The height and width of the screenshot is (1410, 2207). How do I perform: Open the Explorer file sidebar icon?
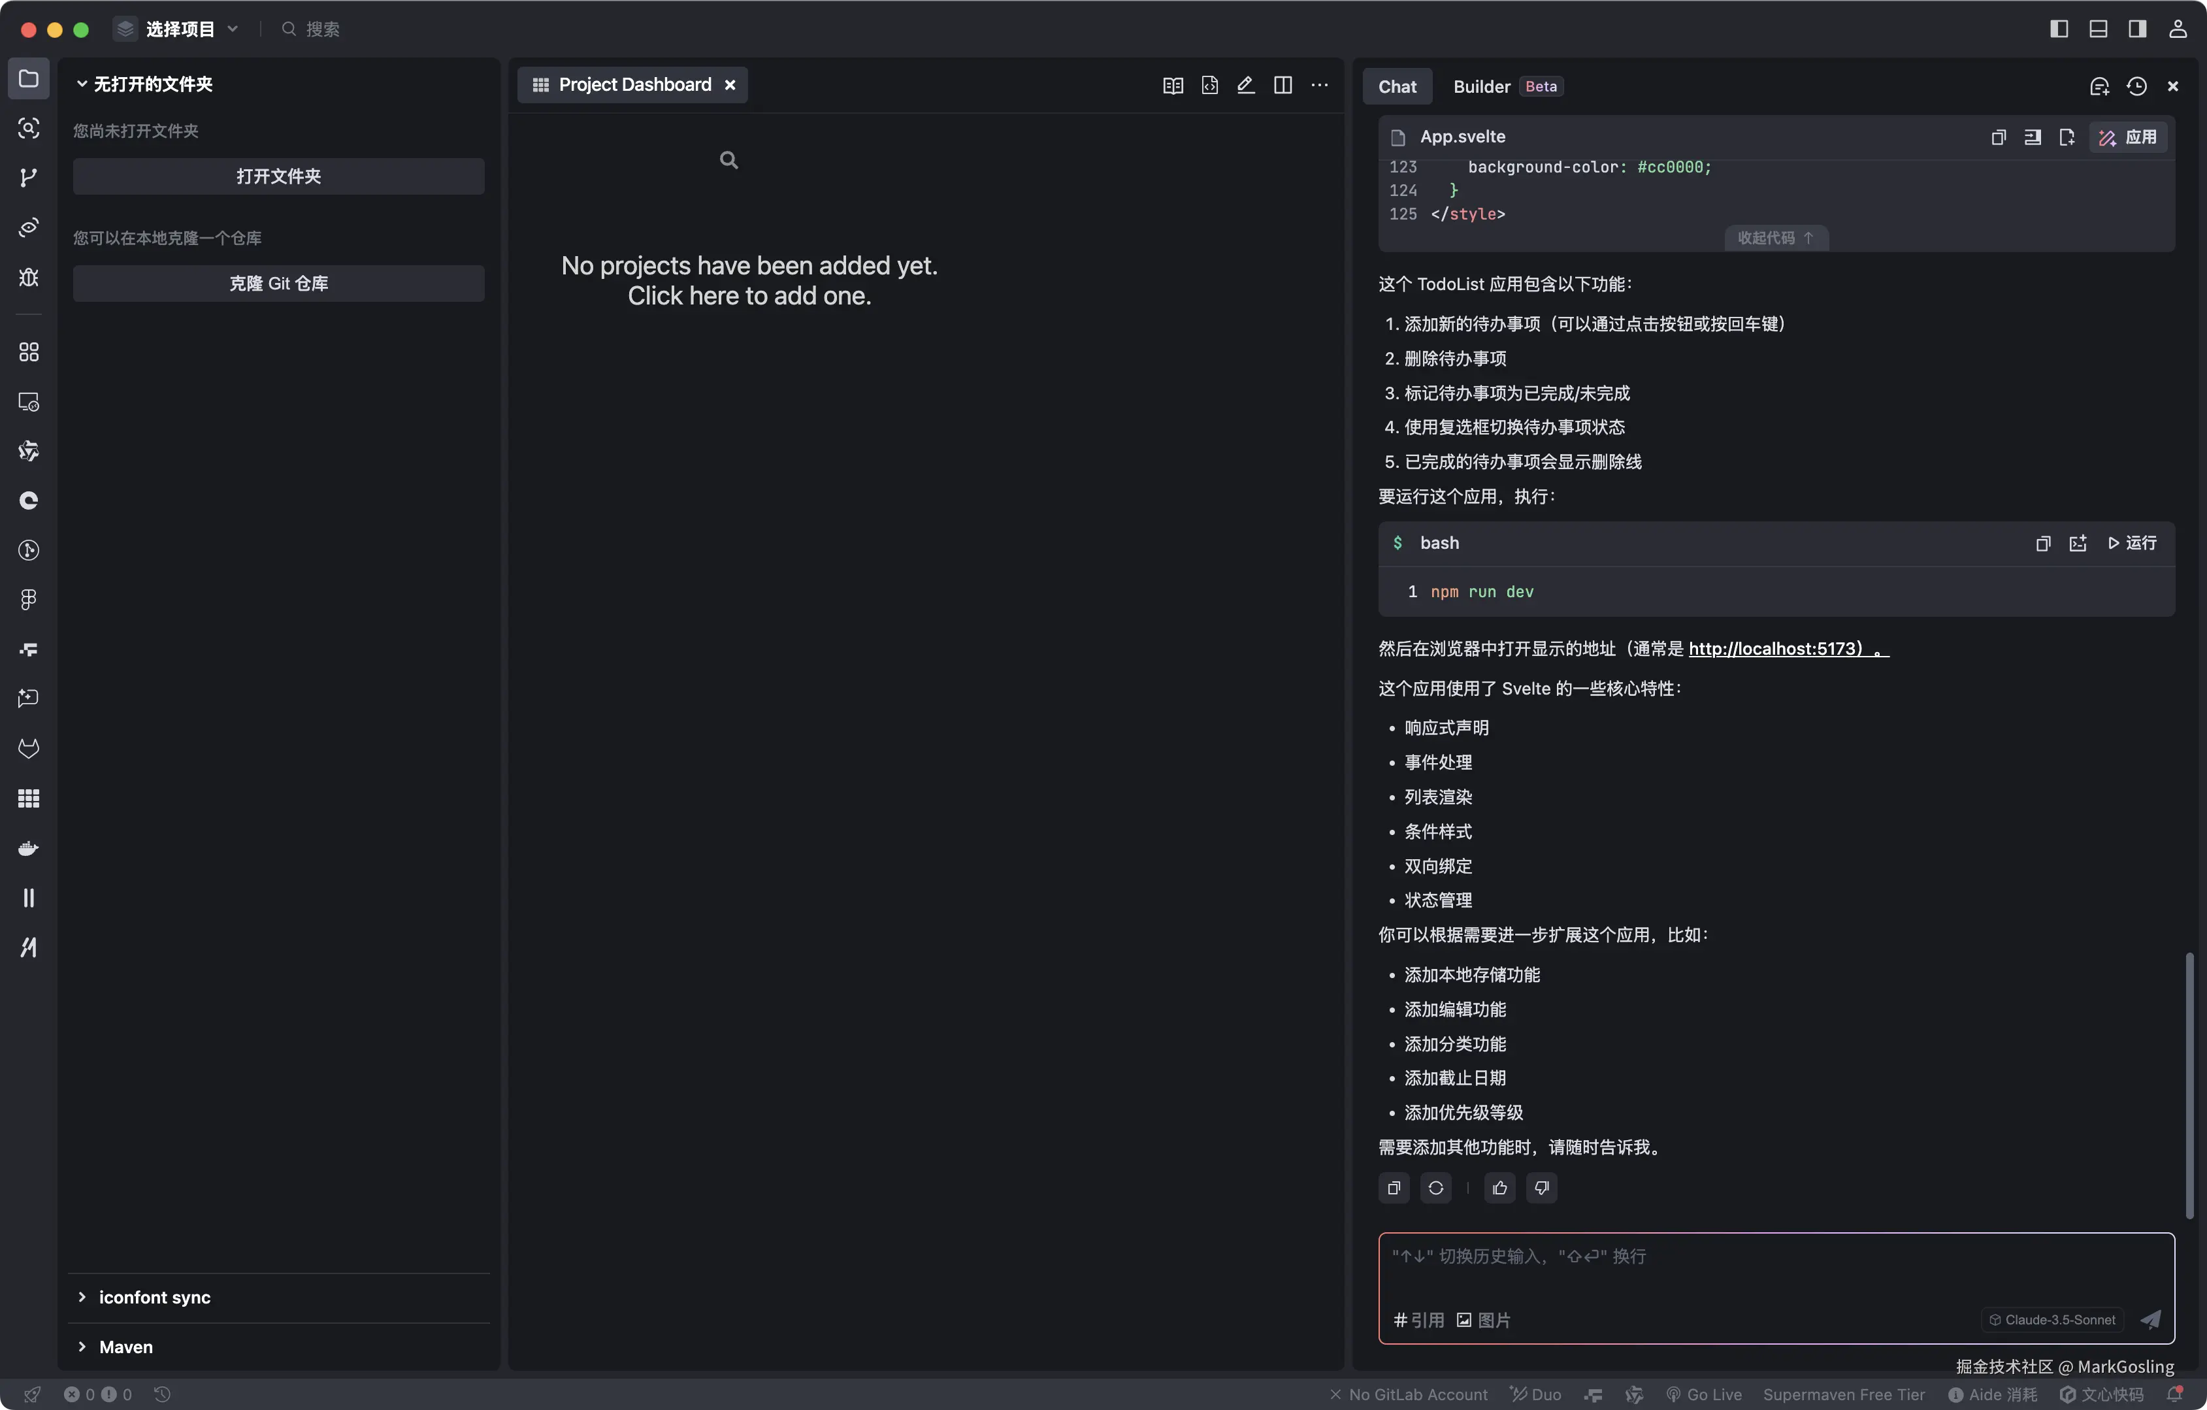(28, 79)
